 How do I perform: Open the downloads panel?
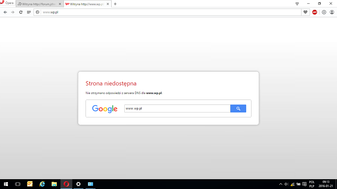click(x=324, y=12)
